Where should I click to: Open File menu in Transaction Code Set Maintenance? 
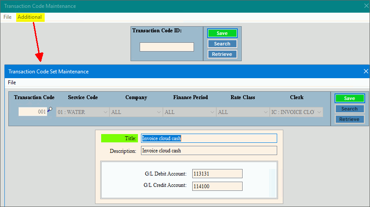click(x=12, y=83)
